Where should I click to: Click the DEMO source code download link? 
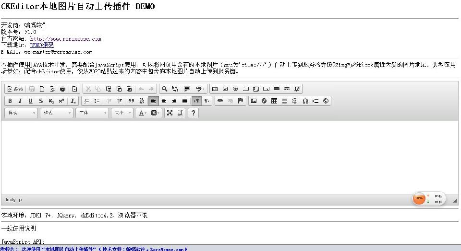[x=41, y=45]
